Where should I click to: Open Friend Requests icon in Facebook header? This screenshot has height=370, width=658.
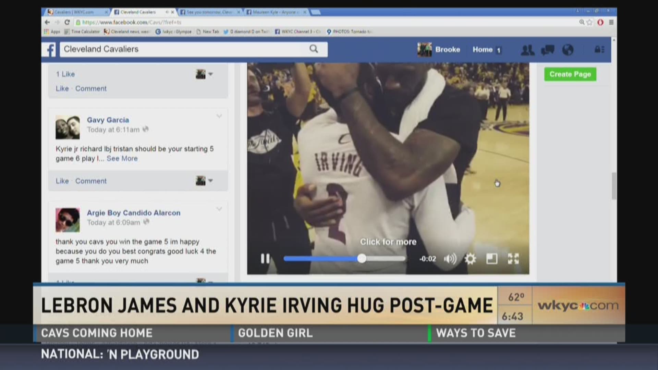point(527,50)
